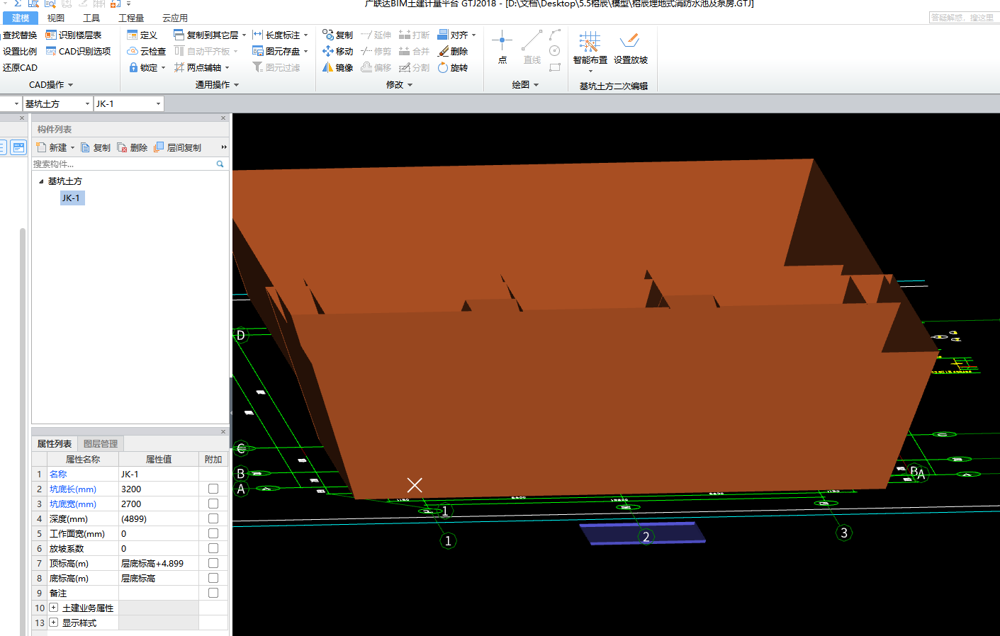Tick the 深度(mm) checkbox
The height and width of the screenshot is (636, 1000).
[213, 518]
